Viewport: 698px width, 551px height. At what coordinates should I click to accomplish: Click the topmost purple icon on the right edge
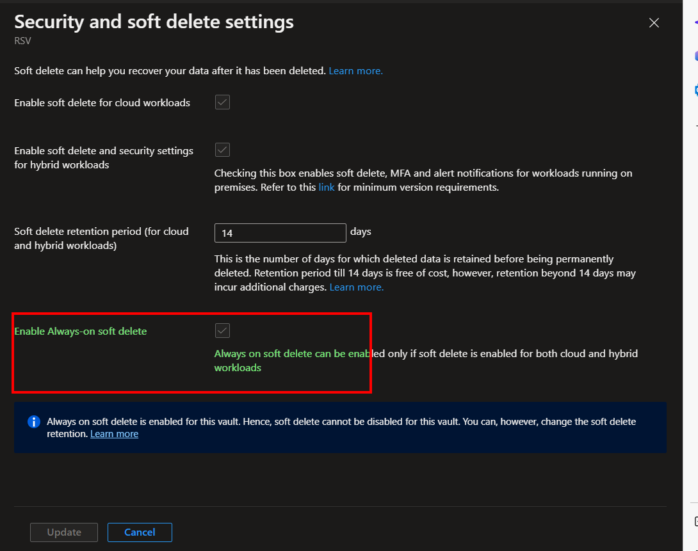point(695,20)
